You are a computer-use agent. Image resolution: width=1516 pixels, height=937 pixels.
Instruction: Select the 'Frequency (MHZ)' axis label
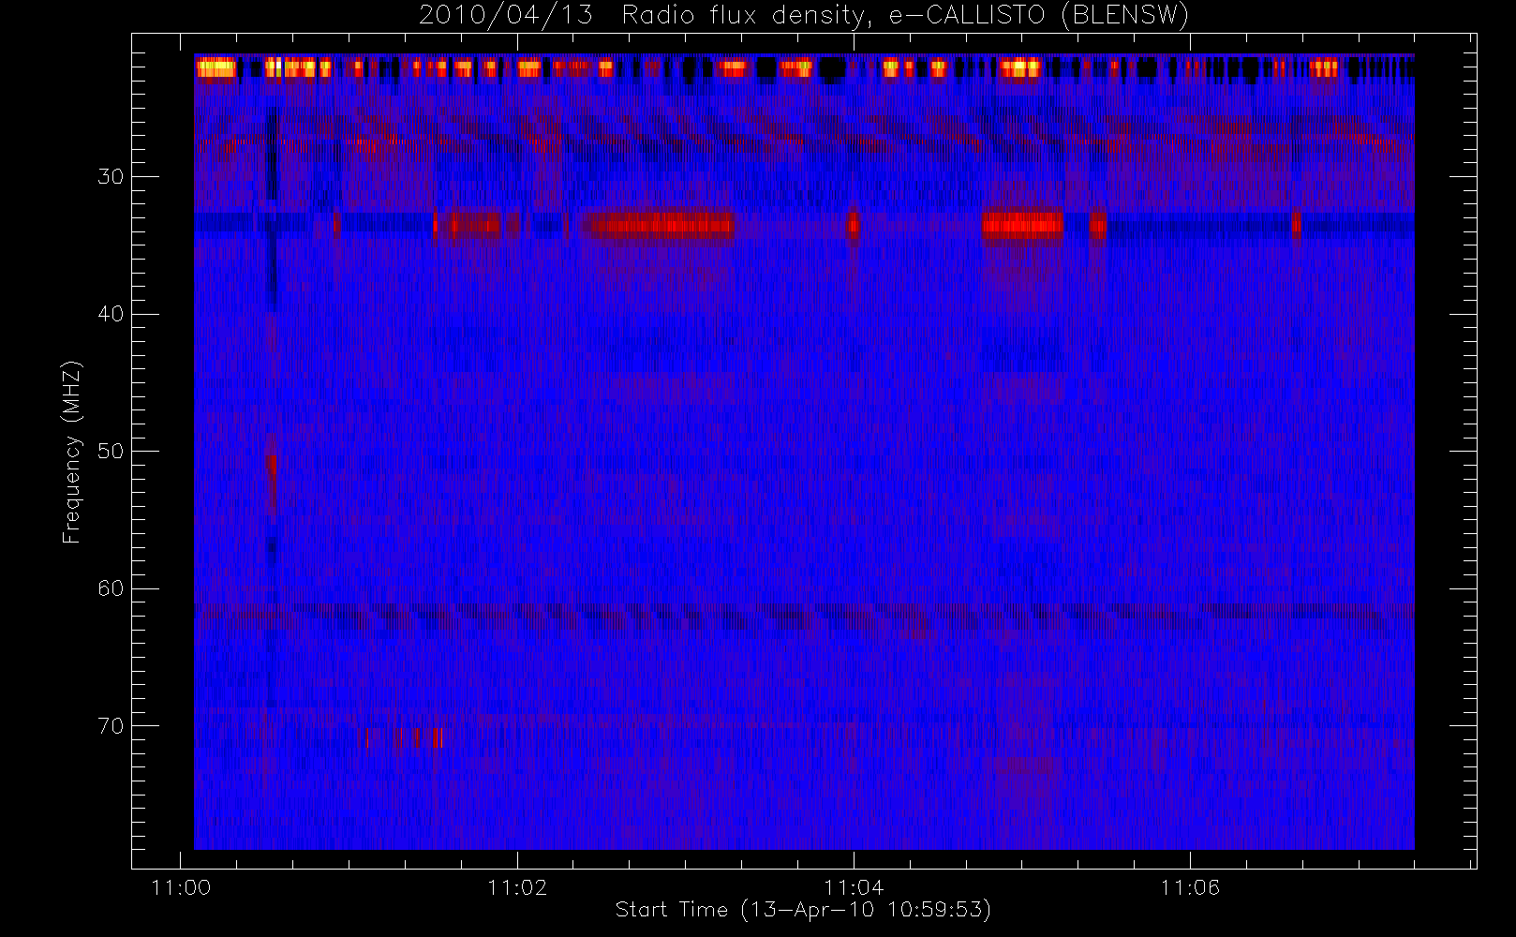click(71, 452)
